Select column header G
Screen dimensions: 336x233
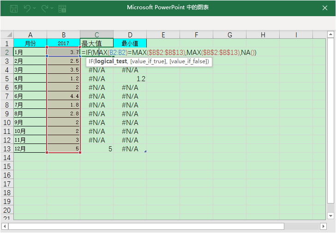point(229,35)
